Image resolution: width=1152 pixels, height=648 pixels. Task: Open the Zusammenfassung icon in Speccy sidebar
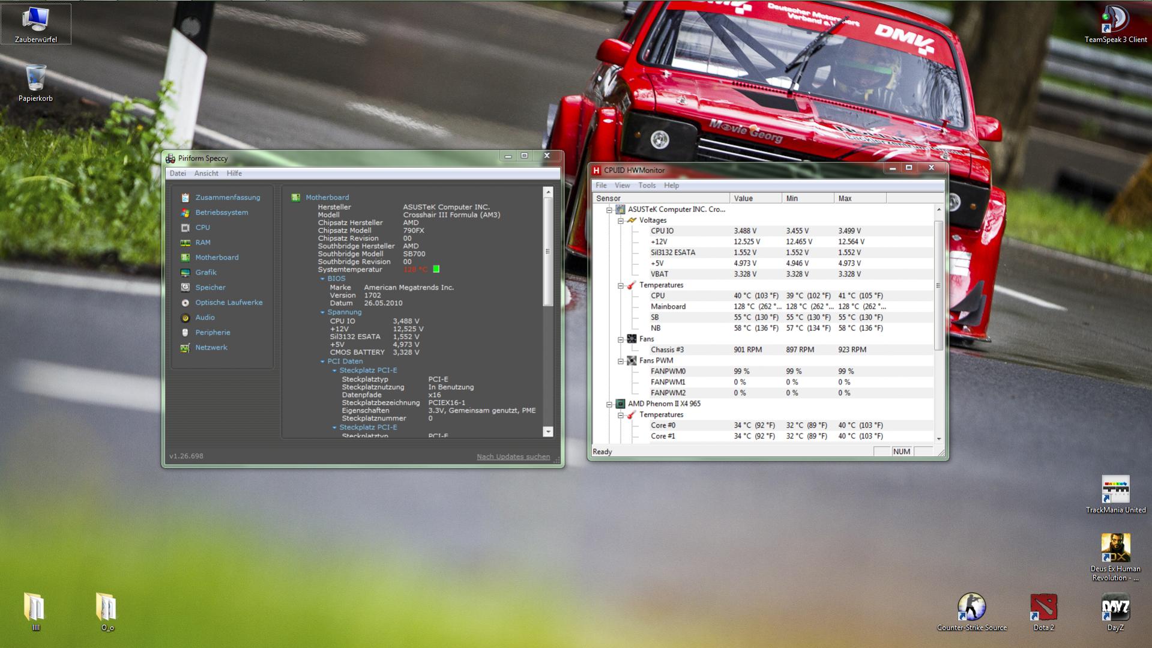click(x=185, y=198)
